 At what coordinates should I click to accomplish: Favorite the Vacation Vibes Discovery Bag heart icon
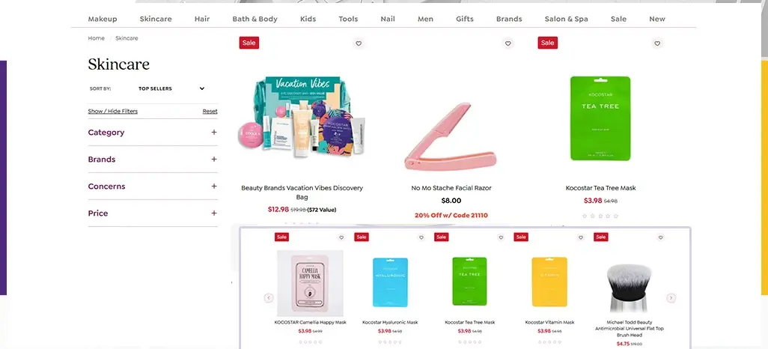(x=359, y=43)
